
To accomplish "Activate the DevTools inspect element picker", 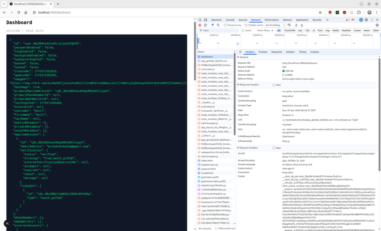I will [200, 20].
